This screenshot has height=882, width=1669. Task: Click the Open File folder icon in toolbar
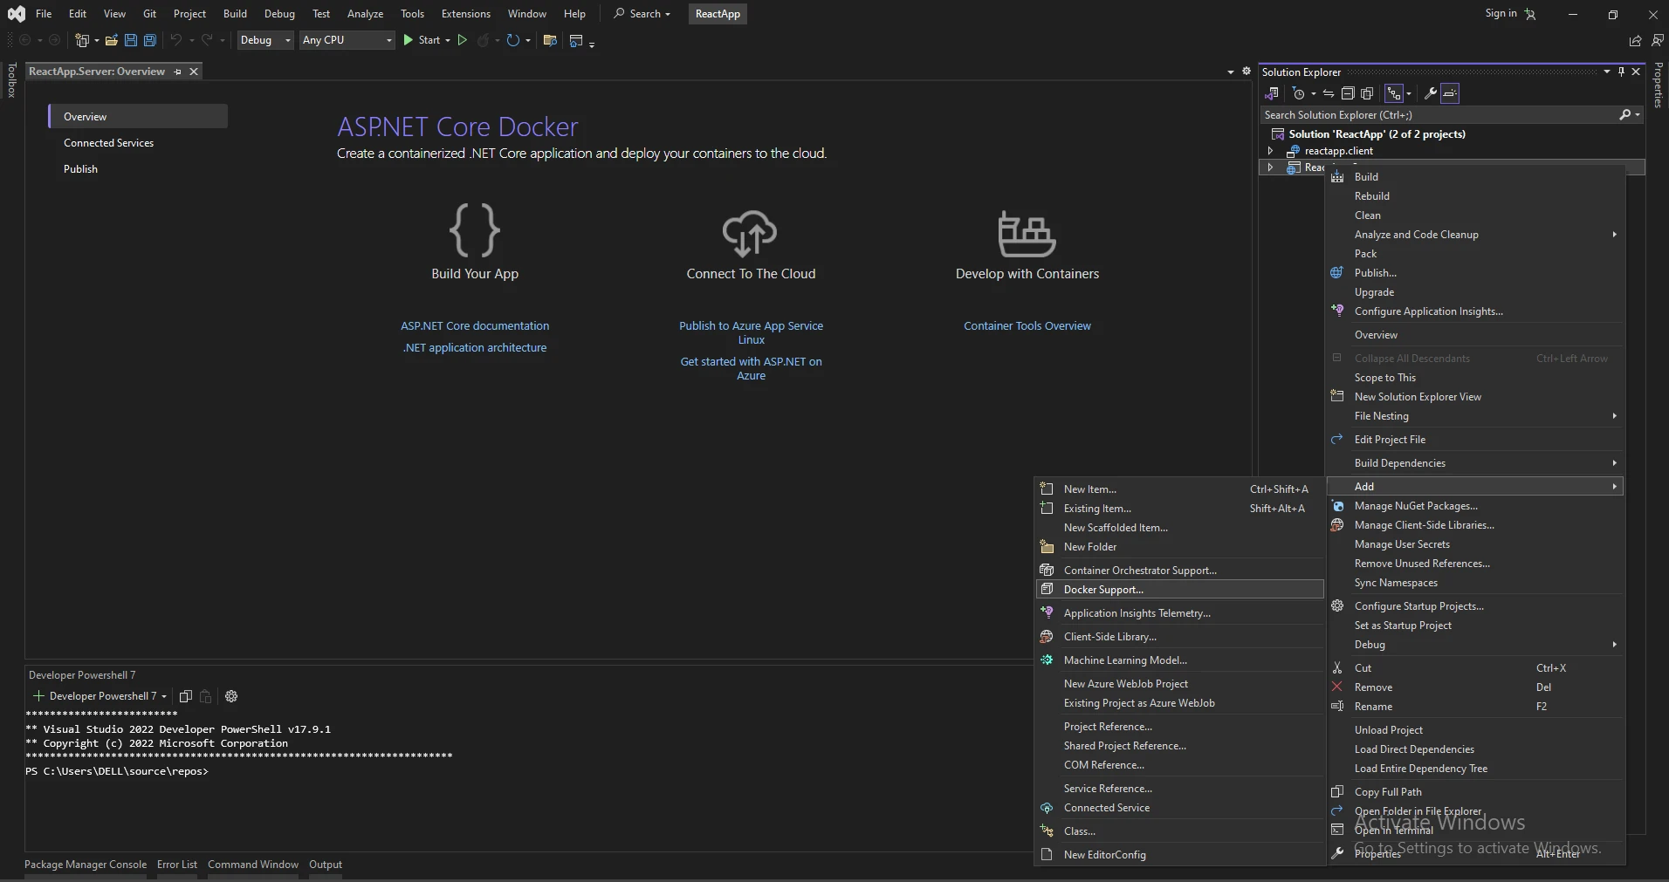[x=111, y=40]
